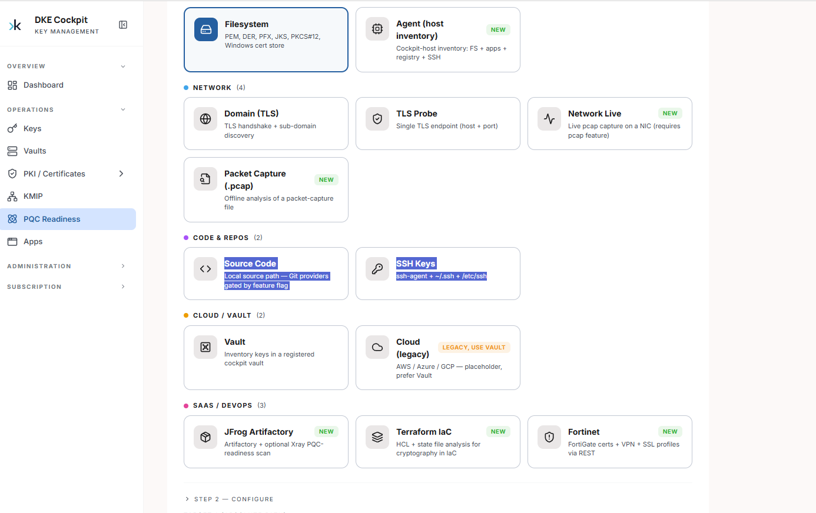The width and height of the screenshot is (816, 513).
Task: Click the Vault safe icon
Action: [205, 347]
